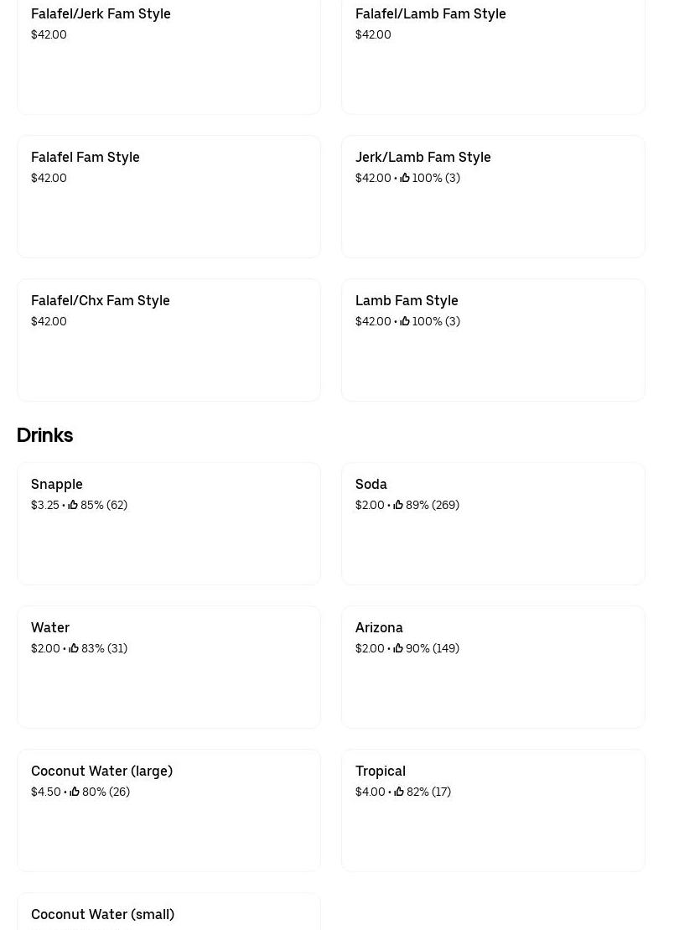Click the Snapple thumbs-up rating icon

73,505
